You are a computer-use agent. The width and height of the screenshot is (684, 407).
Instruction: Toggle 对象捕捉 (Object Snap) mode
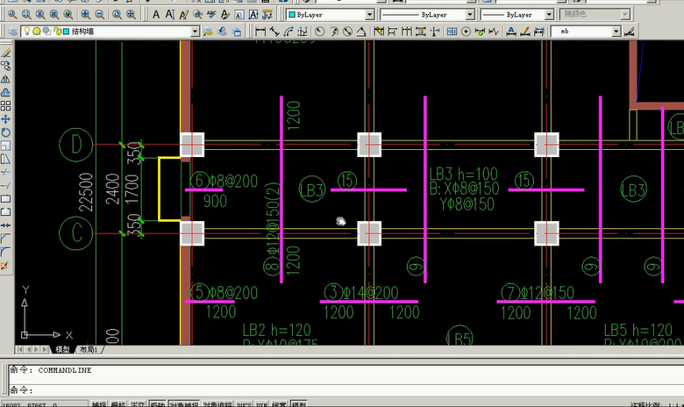(x=186, y=403)
